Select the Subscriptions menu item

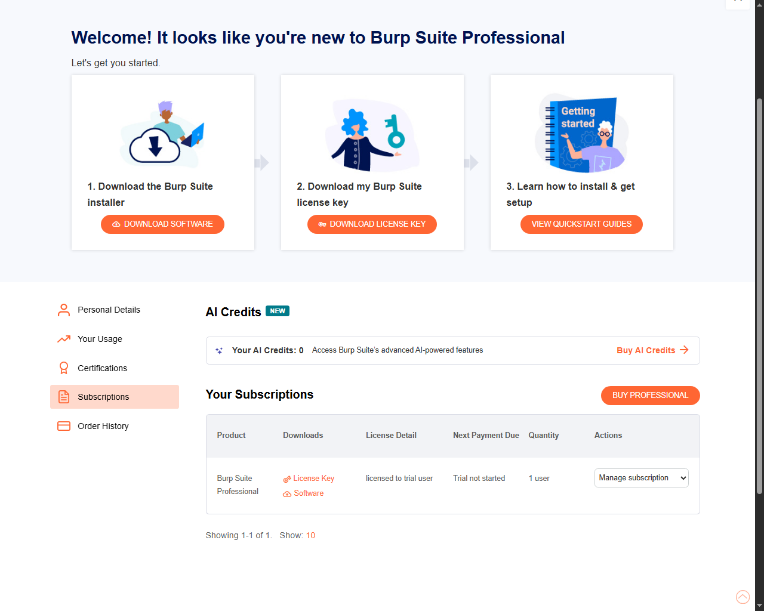point(115,397)
